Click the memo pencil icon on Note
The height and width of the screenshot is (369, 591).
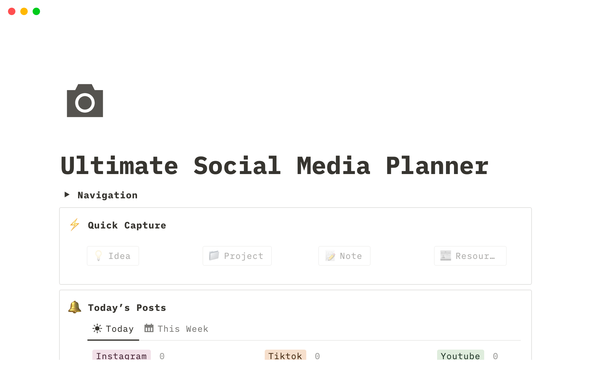click(330, 256)
